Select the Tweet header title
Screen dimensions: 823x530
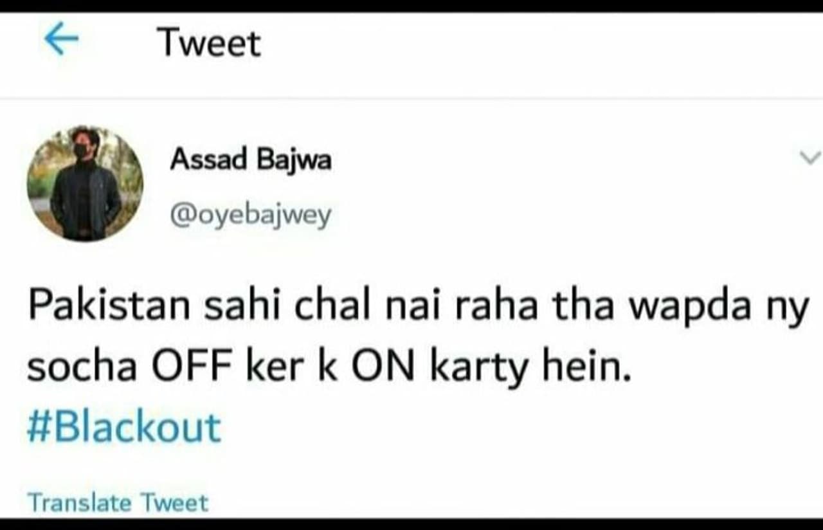209,43
